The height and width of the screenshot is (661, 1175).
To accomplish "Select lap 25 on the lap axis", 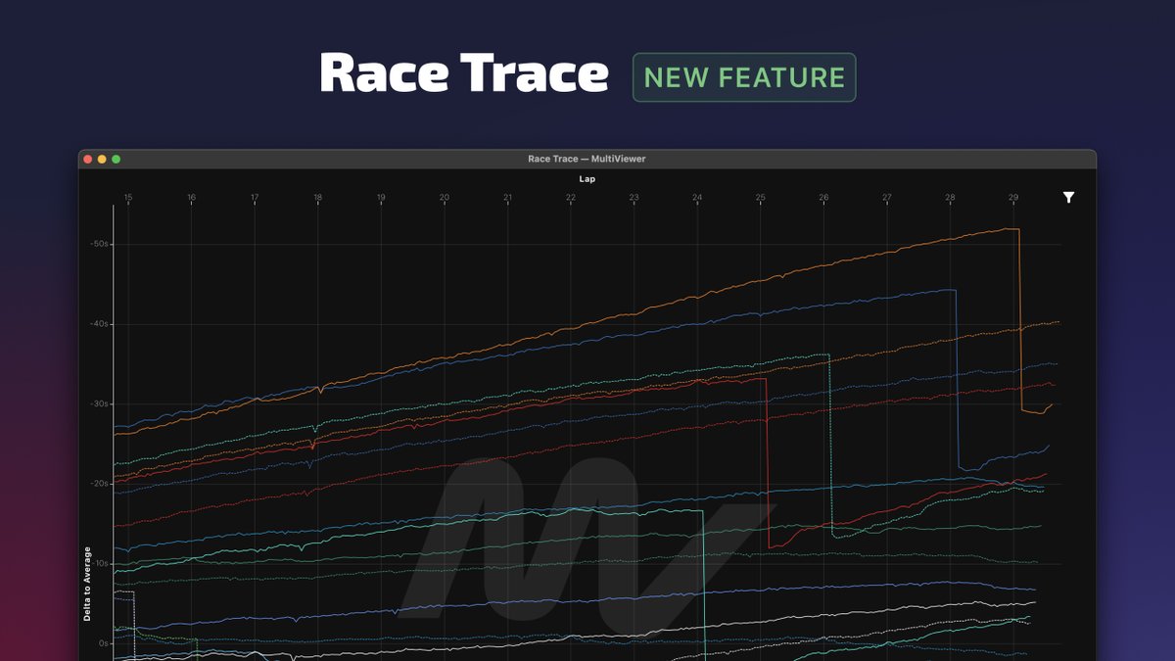I will [x=761, y=198].
